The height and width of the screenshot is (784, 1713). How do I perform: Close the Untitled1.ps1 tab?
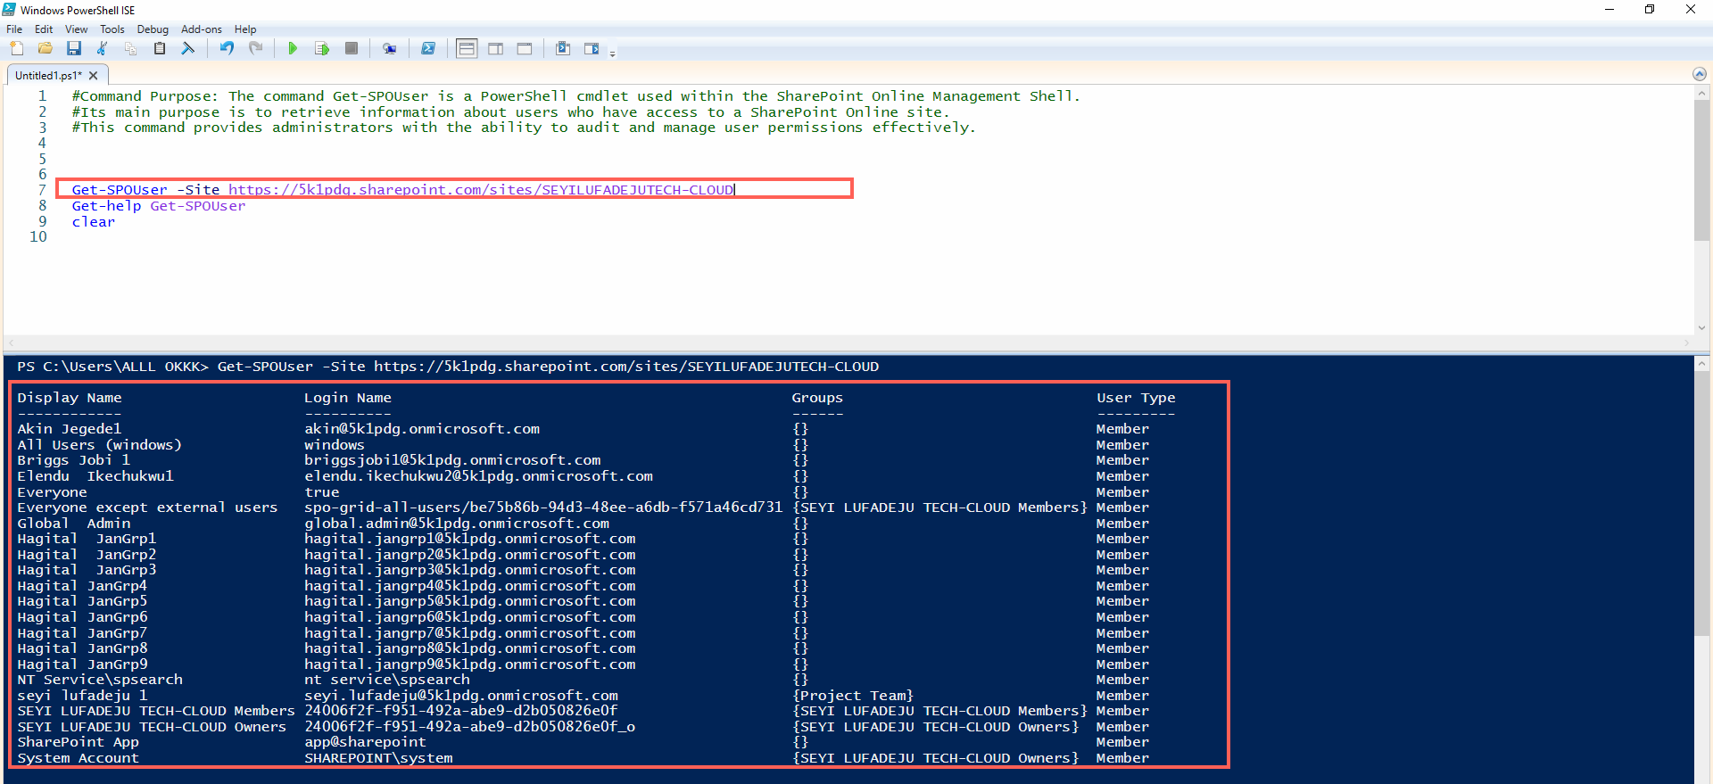(x=94, y=76)
